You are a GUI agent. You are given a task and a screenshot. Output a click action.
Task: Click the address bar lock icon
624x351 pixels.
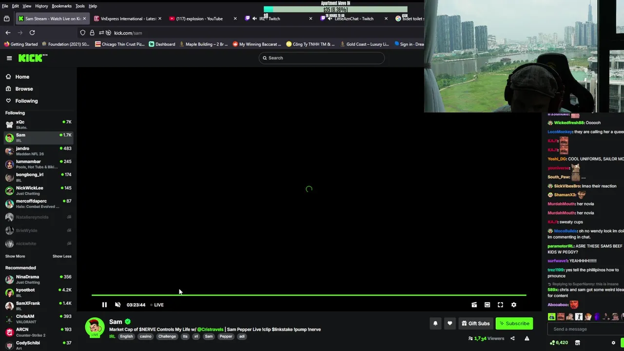coord(92,33)
